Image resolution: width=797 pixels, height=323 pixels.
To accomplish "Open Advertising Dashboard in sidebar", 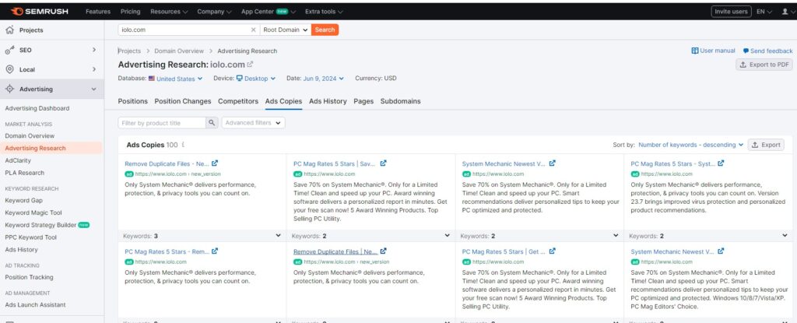I will click(x=37, y=108).
